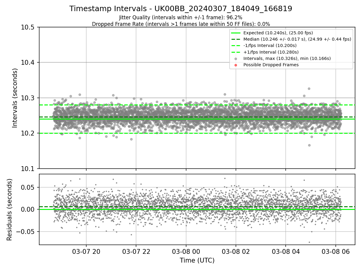Select legend entry '-1/fps Interval (10.200s)'
This screenshot has height=271, width=362.
[270, 45]
